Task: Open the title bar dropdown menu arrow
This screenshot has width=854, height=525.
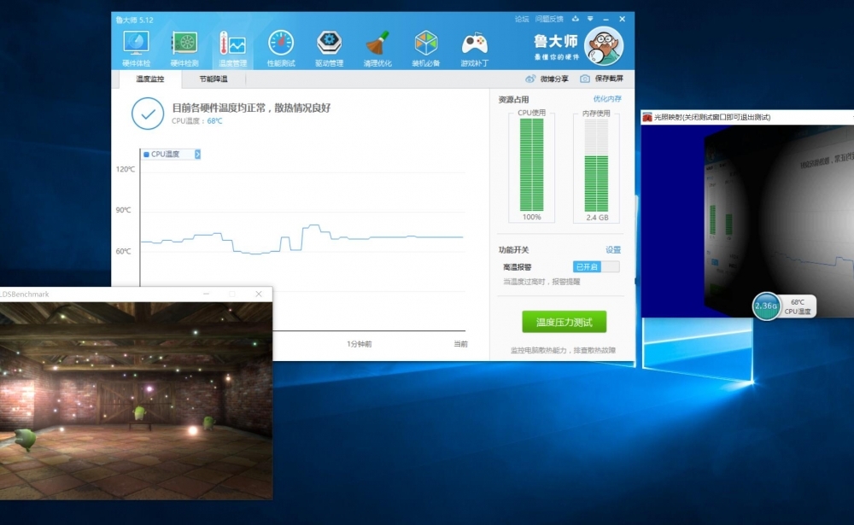Action: click(x=576, y=18)
